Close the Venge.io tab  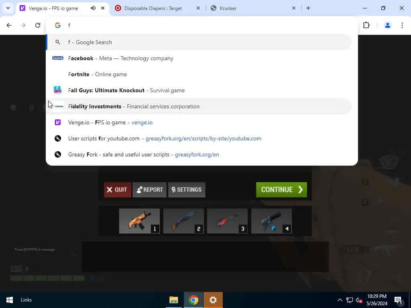pos(103,8)
